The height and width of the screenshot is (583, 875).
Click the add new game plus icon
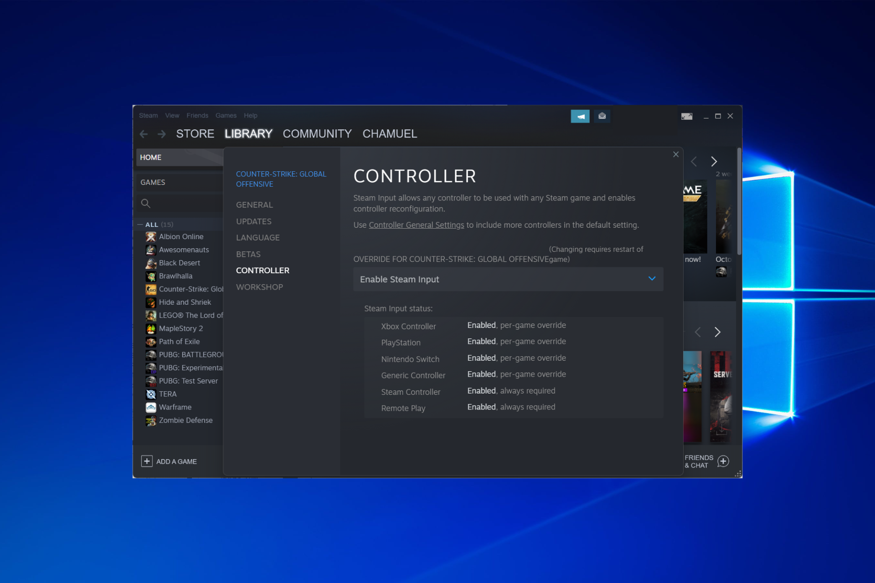click(x=146, y=460)
